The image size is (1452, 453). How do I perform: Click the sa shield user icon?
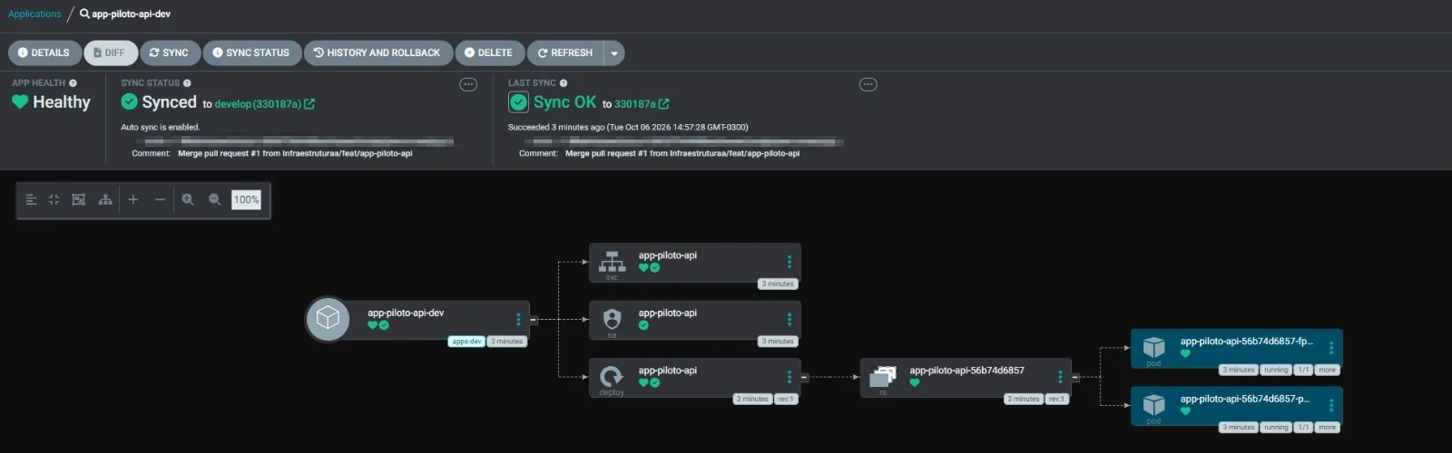click(x=613, y=319)
